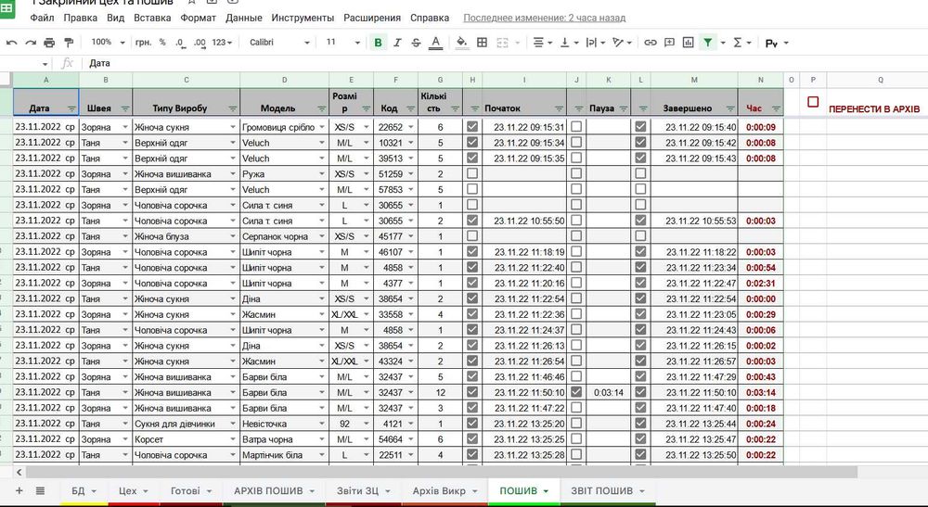928x507 pixels.
Task: Open the Файл menu
Action: click(x=42, y=18)
